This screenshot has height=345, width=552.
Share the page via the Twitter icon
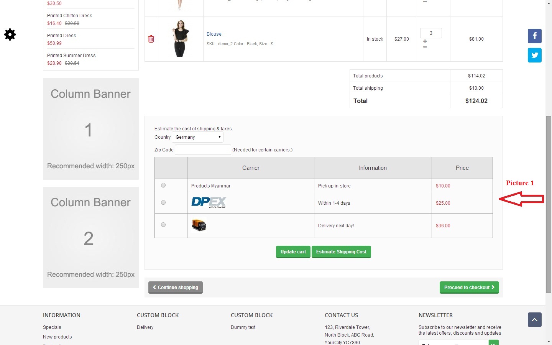coord(534,55)
